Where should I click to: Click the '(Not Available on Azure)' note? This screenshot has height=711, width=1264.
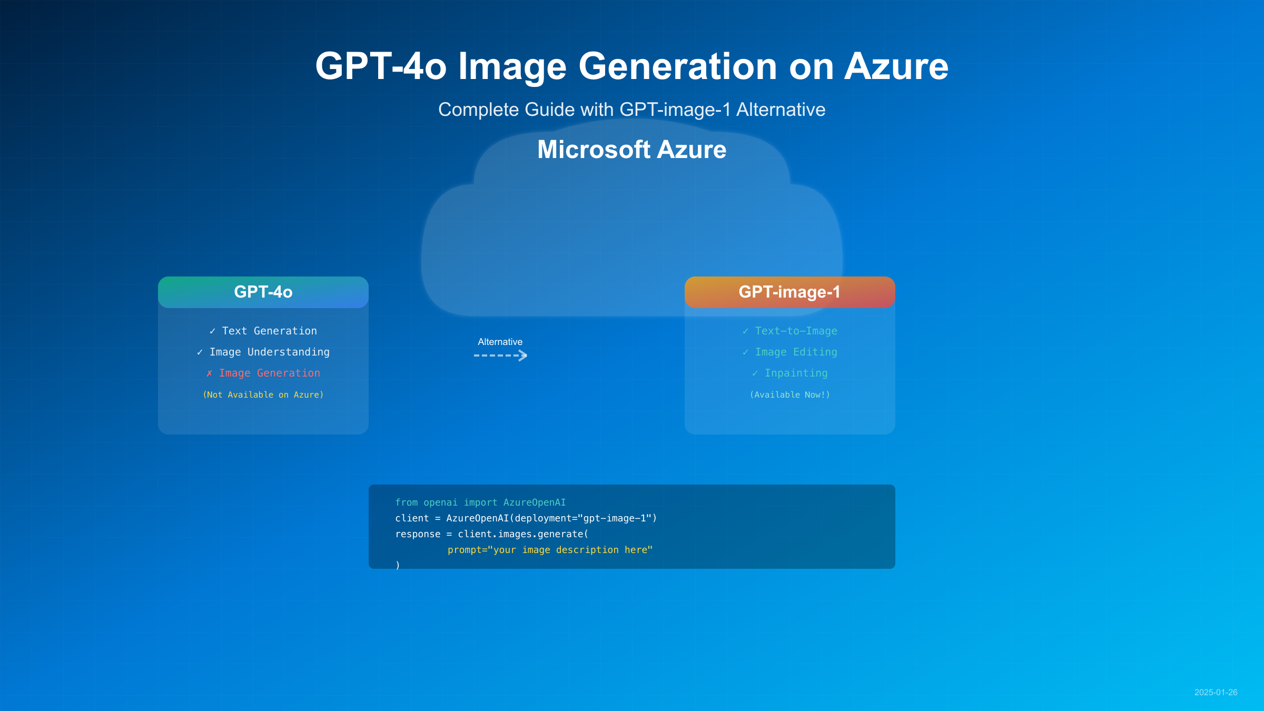pos(263,394)
